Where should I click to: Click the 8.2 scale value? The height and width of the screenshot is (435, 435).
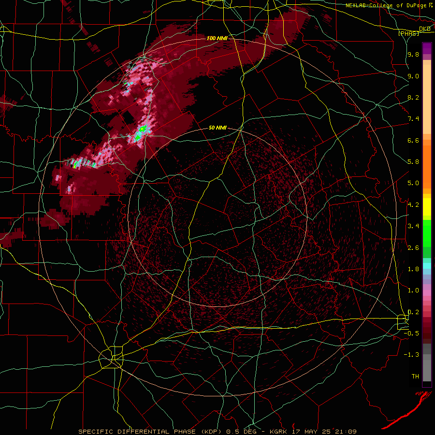pos(413,97)
